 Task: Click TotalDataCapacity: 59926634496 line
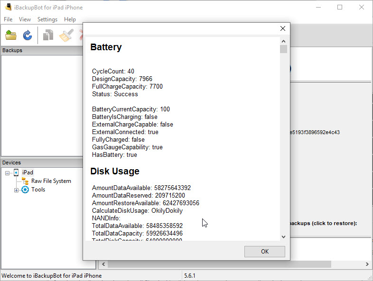pos(137,234)
